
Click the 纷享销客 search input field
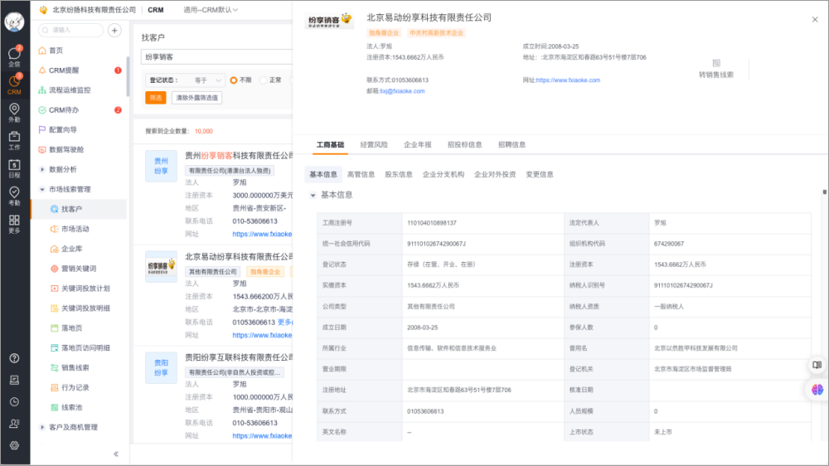tap(216, 57)
